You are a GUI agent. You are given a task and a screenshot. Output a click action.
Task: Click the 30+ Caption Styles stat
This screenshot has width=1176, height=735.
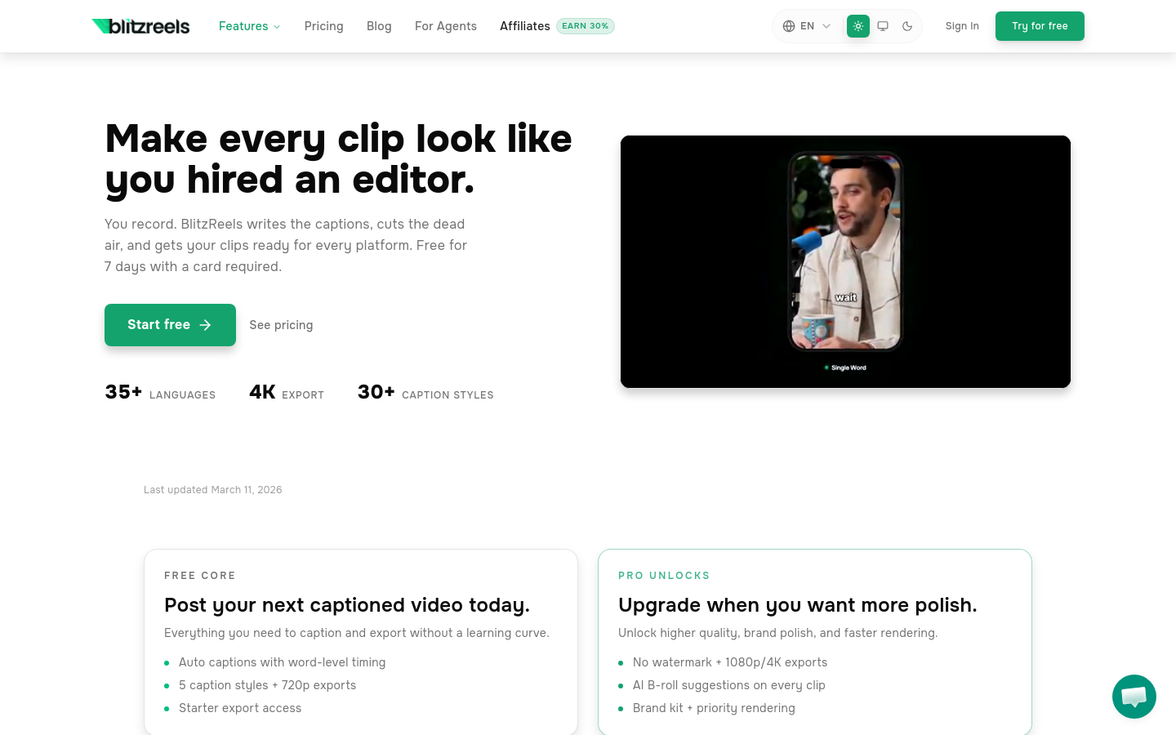pos(425,393)
